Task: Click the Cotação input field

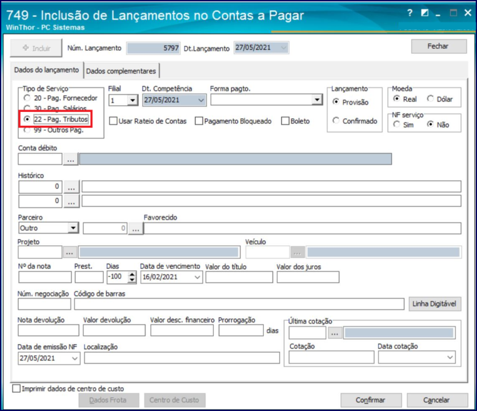Action: click(331, 357)
